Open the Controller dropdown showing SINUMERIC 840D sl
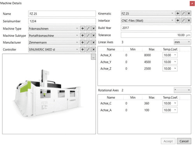This screenshot has width=195, height=146. [x=54, y=50]
